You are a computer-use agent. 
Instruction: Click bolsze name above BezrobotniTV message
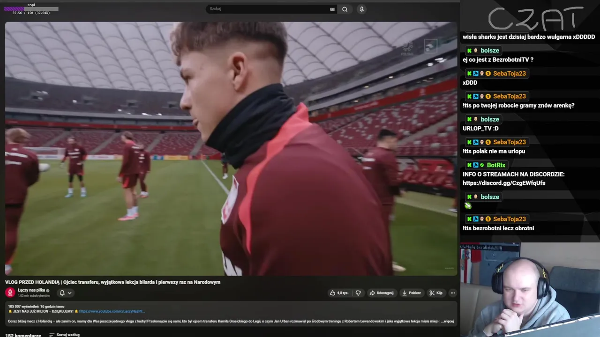click(490, 51)
